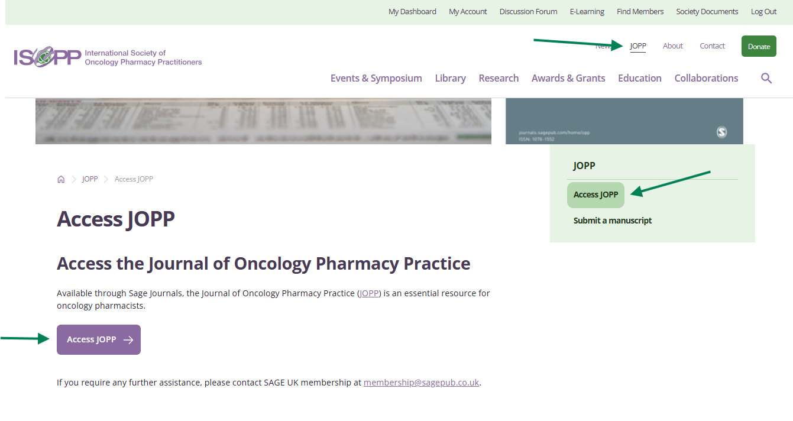
Task: Open the About menu item
Action: tap(673, 46)
